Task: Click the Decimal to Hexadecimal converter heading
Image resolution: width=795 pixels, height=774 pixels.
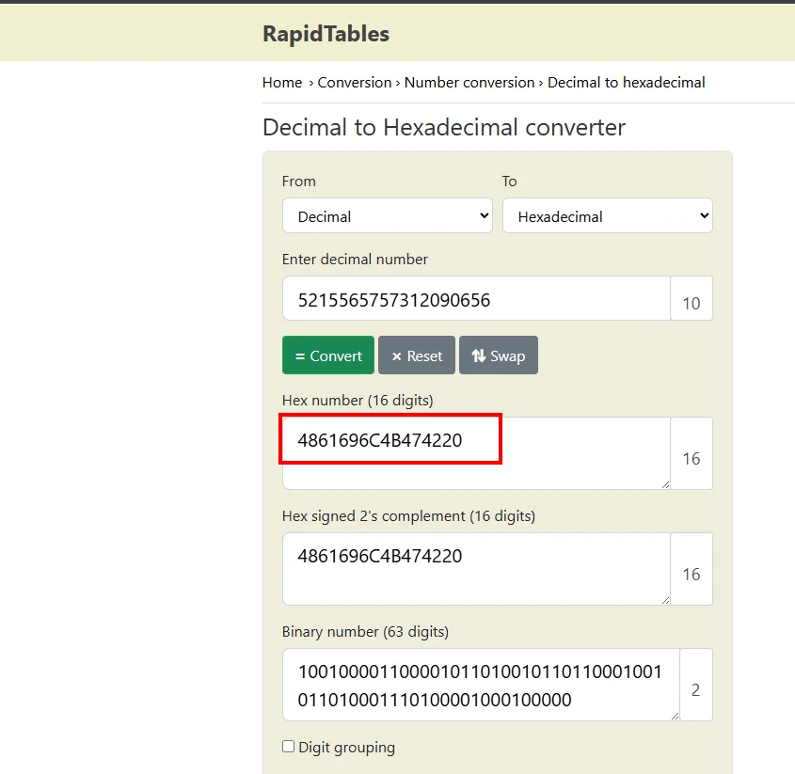Action: coord(444,127)
